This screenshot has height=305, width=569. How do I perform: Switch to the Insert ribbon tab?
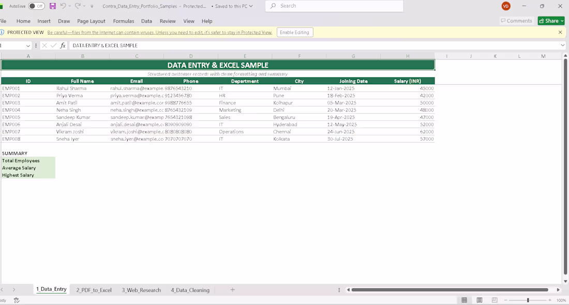coord(44,21)
